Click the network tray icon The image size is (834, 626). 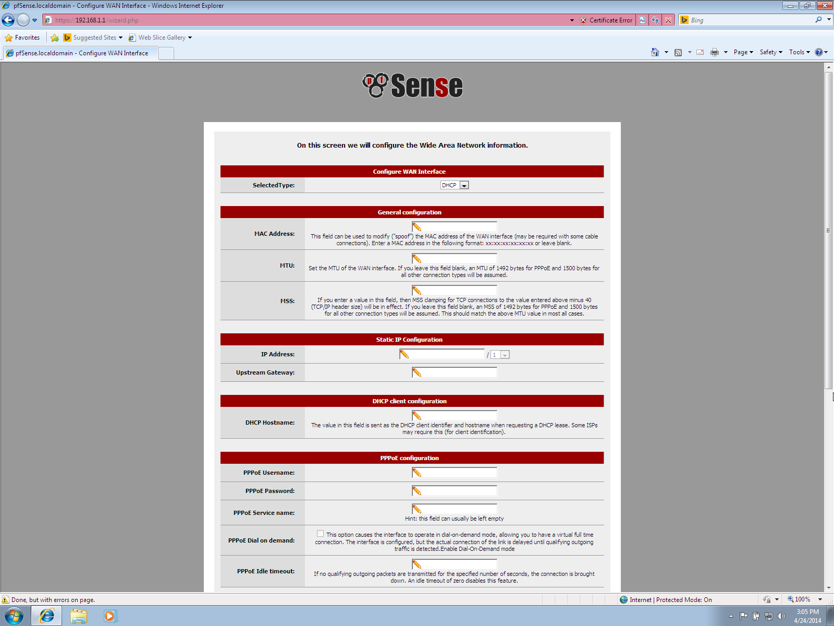click(768, 616)
